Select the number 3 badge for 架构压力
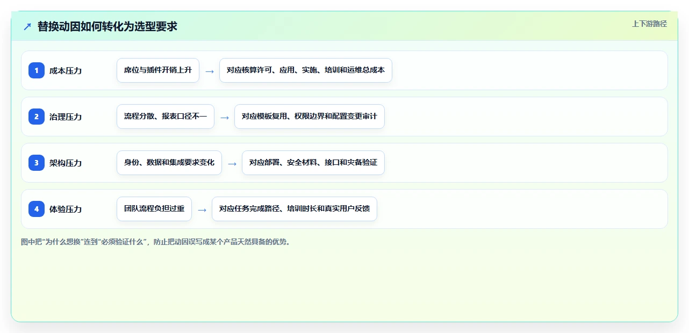Screen dimensions: 689x333 37,163
